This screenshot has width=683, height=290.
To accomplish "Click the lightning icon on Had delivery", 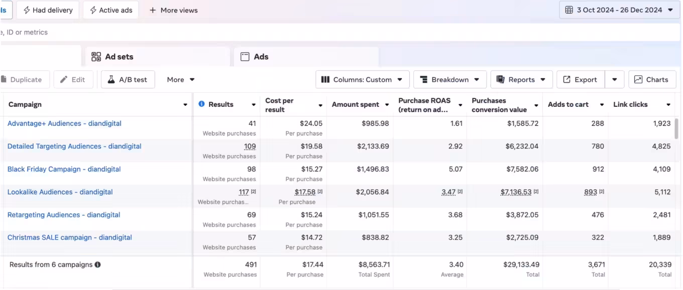I will (27, 10).
